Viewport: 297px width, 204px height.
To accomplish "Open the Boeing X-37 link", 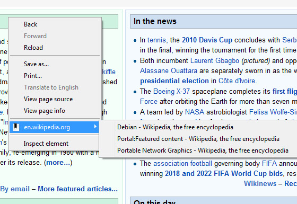I will (171, 91).
